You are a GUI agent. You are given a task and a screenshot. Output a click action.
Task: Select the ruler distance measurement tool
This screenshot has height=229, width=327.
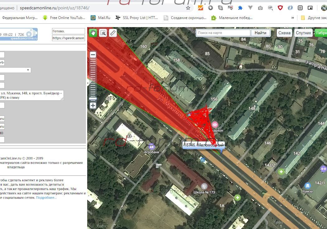point(113,33)
